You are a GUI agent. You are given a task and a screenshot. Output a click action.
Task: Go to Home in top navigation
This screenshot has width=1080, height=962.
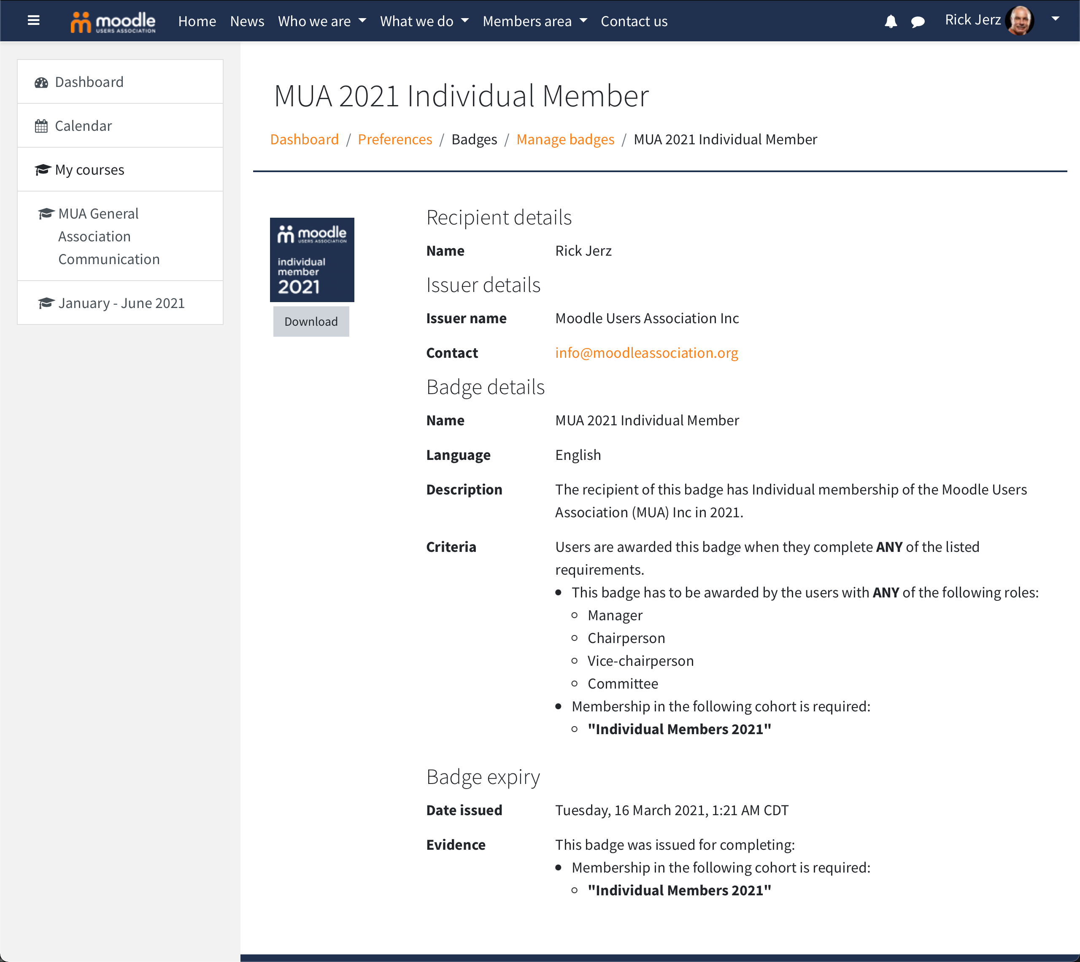coord(197,21)
